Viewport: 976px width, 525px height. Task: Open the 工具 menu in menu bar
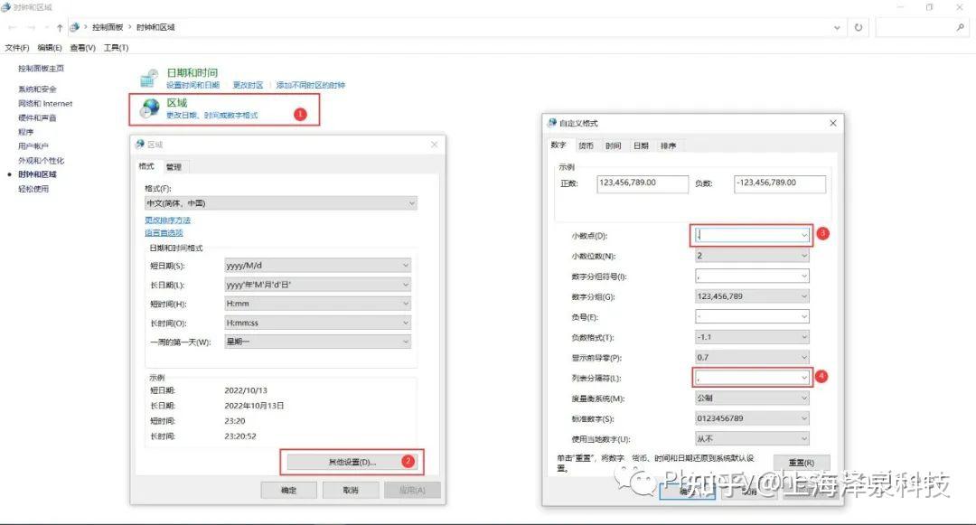(x=117, y=47)
